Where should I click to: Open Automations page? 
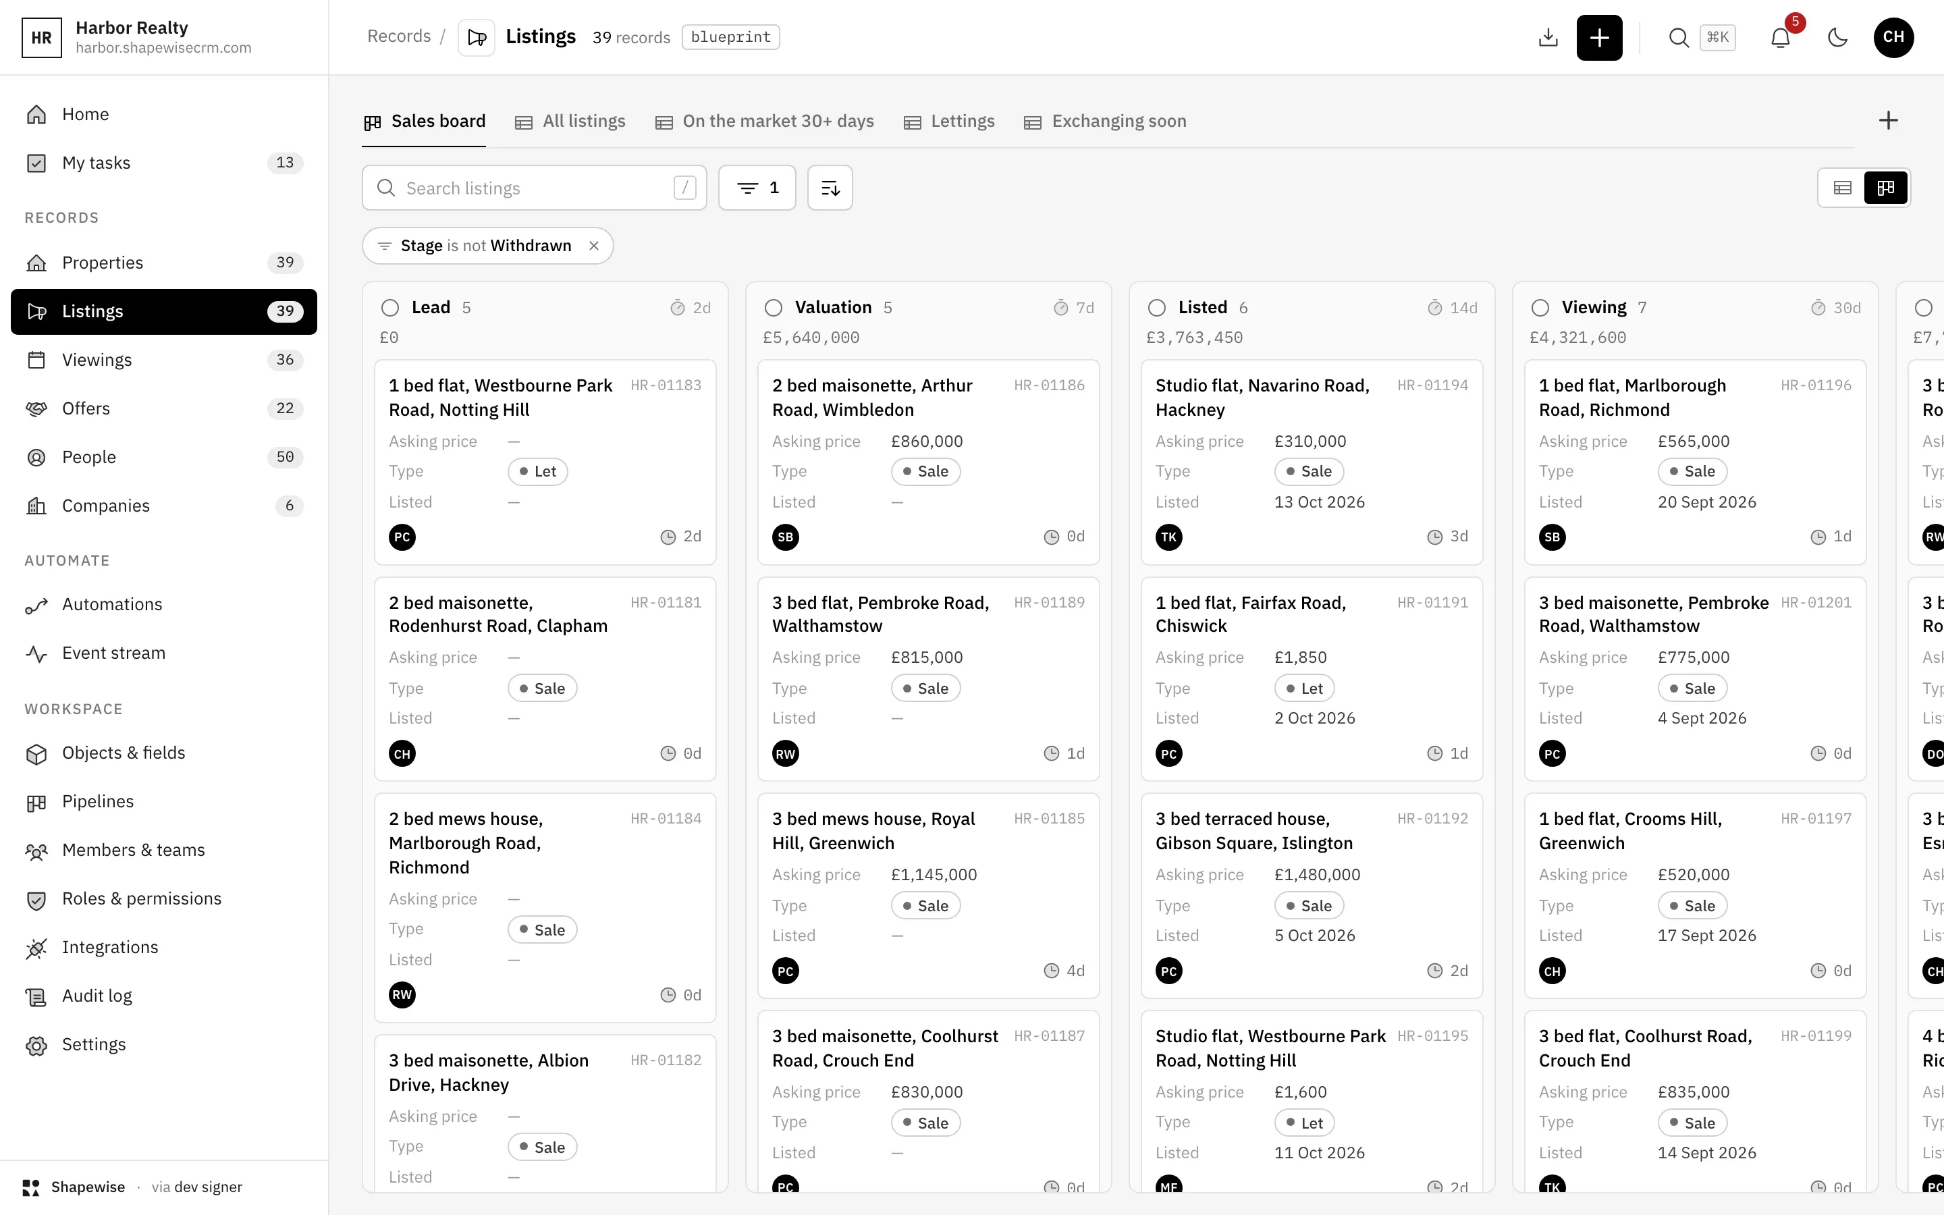pos(164,604)
